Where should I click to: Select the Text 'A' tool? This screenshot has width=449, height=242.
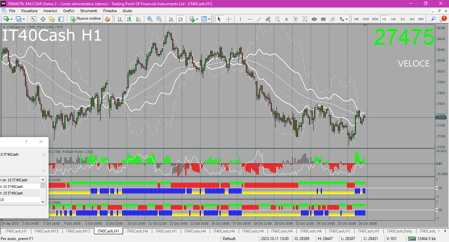tap(286, 19)
